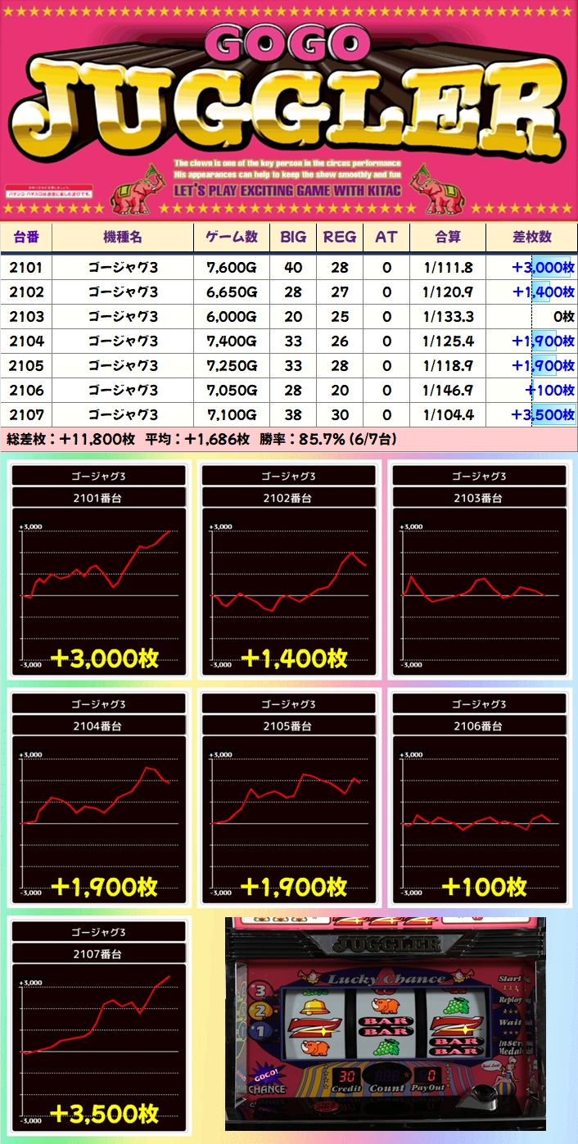Select machine number 2103 in table
Viewport: 578px width, 1144px height.
click(x=27, y=317)
